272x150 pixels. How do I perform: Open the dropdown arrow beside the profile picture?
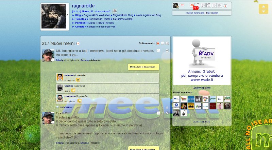click(x=67, y=15)
